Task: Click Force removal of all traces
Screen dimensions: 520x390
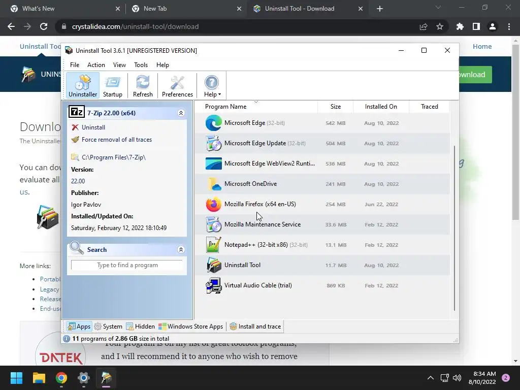Action: click(117, 140)
